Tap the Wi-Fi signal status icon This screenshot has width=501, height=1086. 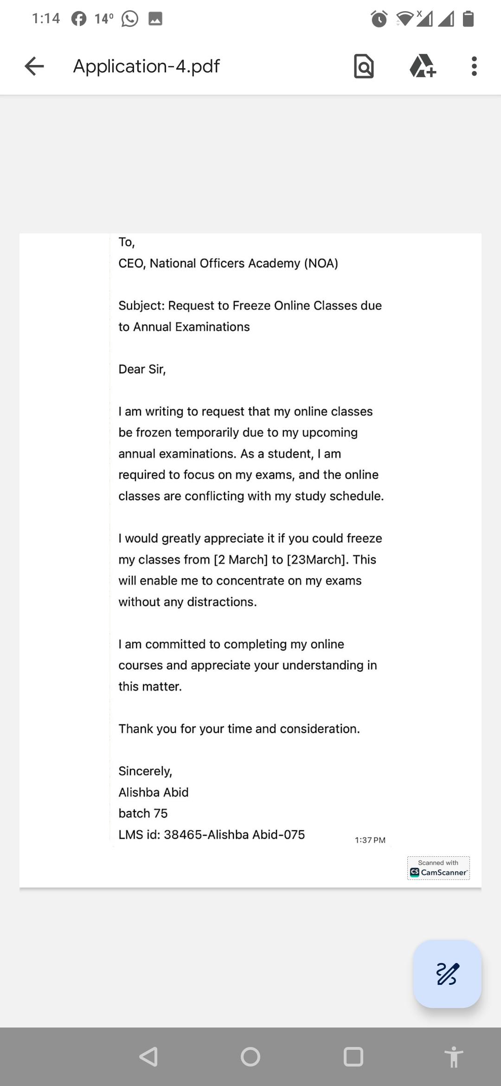click(405, 19)
